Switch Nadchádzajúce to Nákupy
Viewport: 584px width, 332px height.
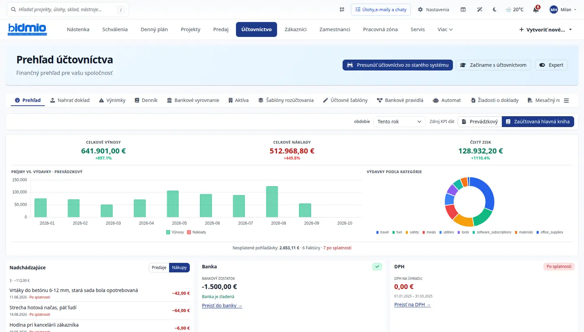[x=179, y=267]
